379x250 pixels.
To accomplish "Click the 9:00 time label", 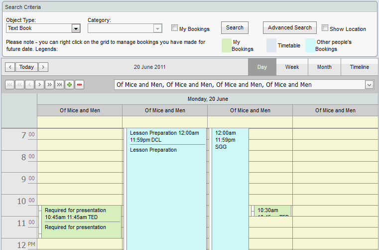I will (28, 179).
